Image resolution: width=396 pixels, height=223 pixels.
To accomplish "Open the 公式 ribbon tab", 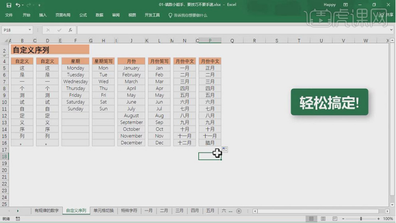I will pos(83,15).
